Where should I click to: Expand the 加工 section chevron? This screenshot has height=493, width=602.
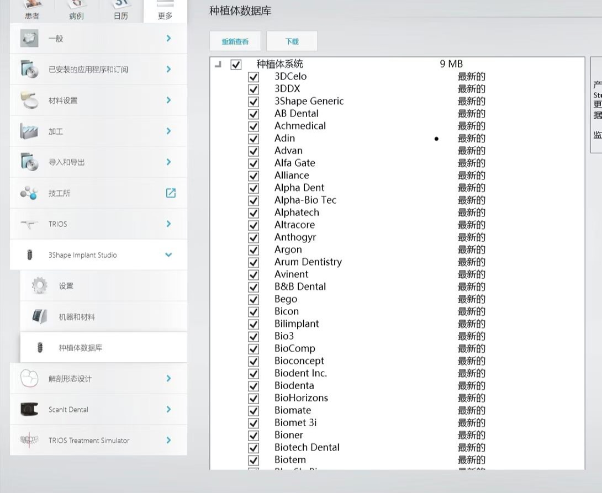pos(168,131)
